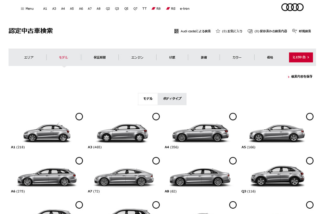Open A5 in top navigation
Screen dimensions: 324x214
[72, 9]
